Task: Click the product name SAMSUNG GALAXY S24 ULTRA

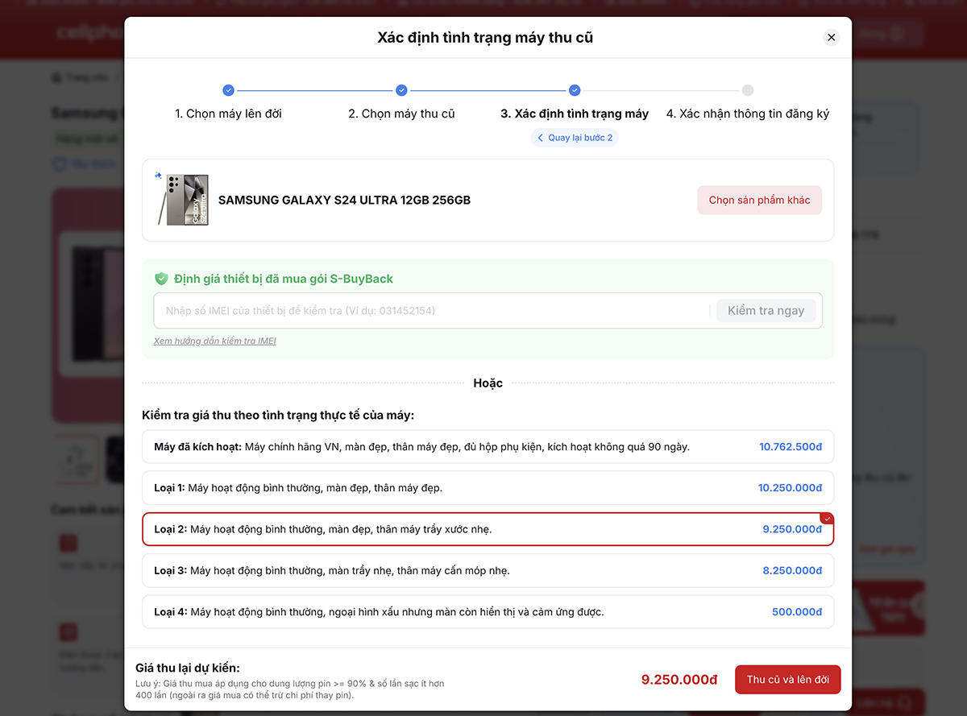Action: [344, 200]
